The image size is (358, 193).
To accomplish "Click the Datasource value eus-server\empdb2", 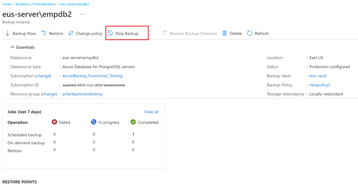I will 81,58.
